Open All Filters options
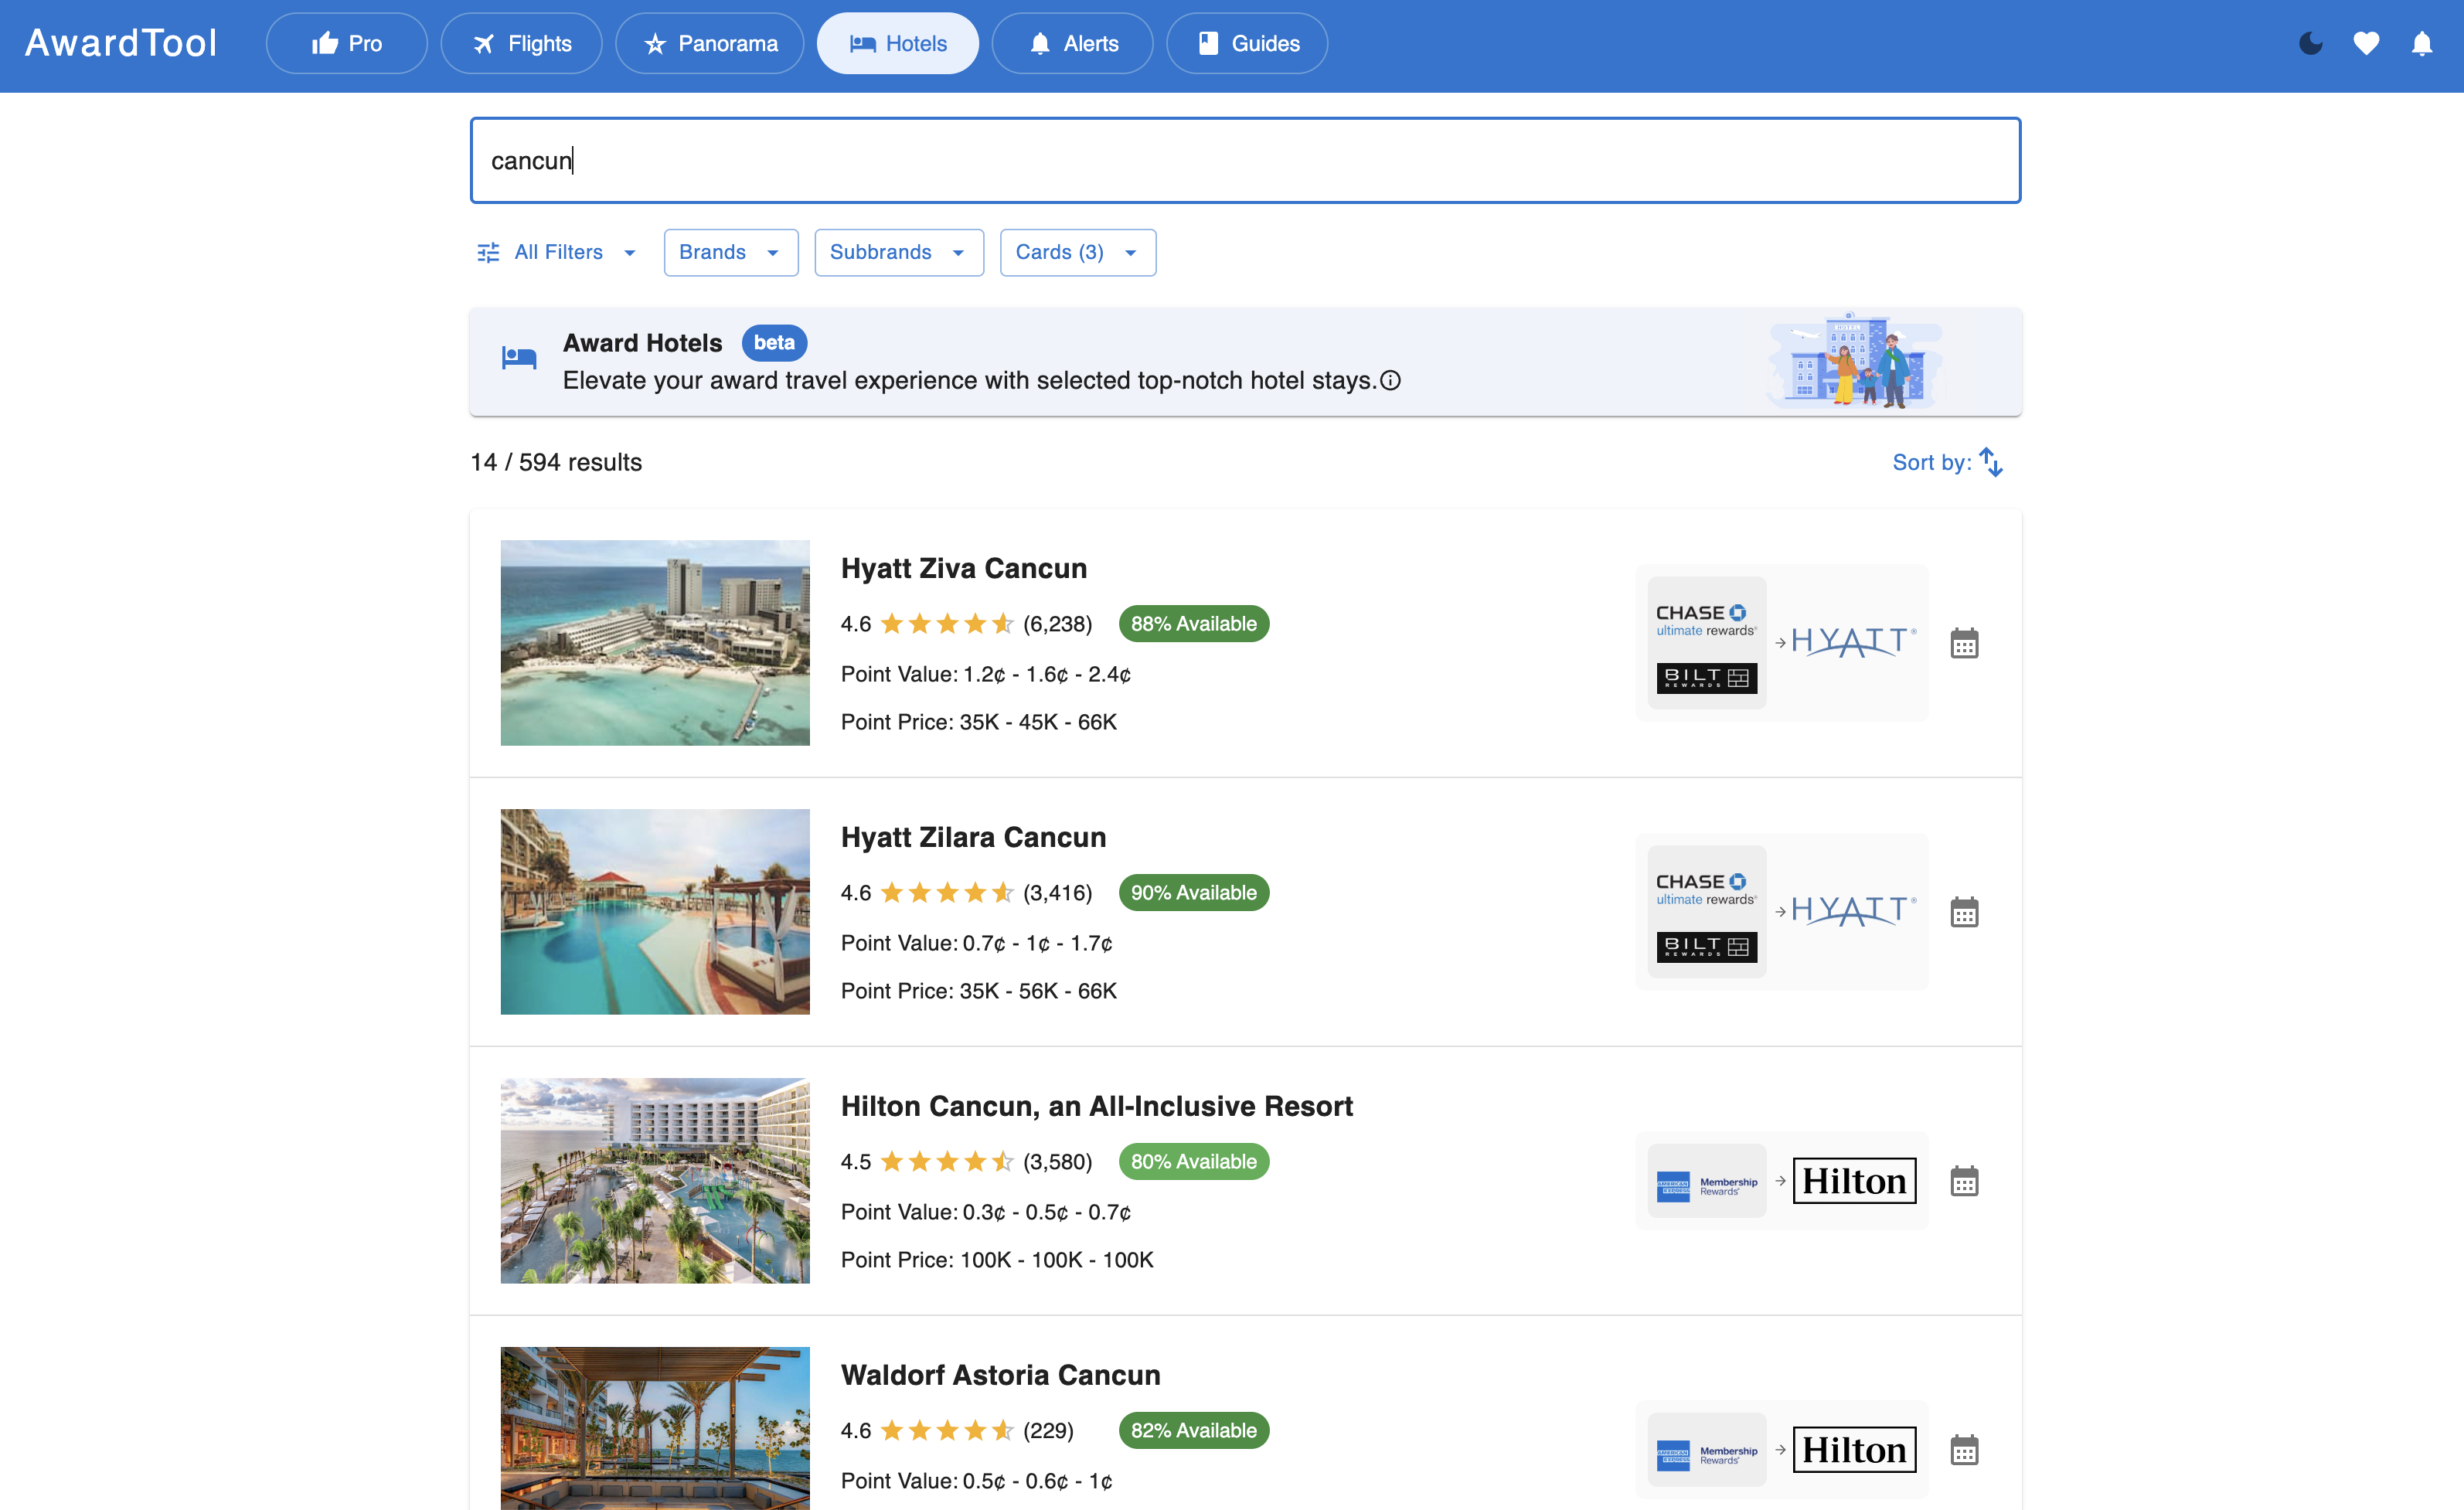The height and width of the screenshot is (1510, 2464). pos(557,252)
